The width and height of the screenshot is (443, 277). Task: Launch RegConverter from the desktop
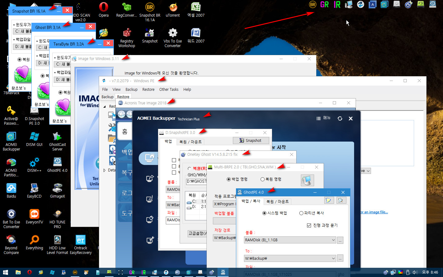point(126,10)
